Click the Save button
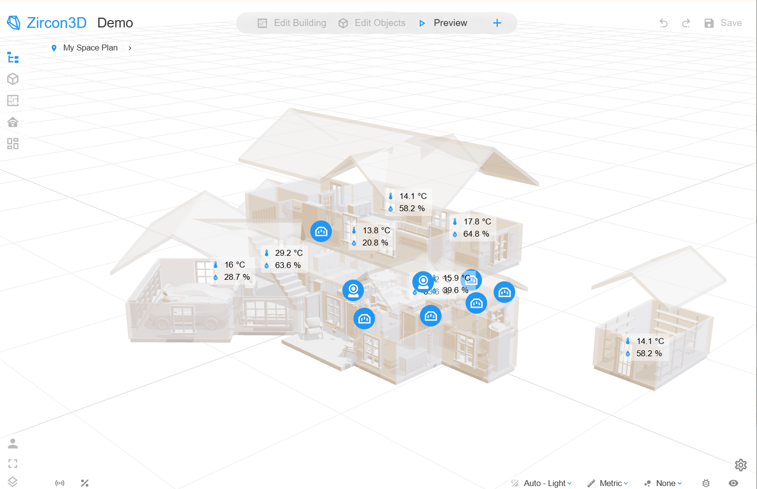Image resolution: width=757 pixels, height=489 pixels. point(723,23)
